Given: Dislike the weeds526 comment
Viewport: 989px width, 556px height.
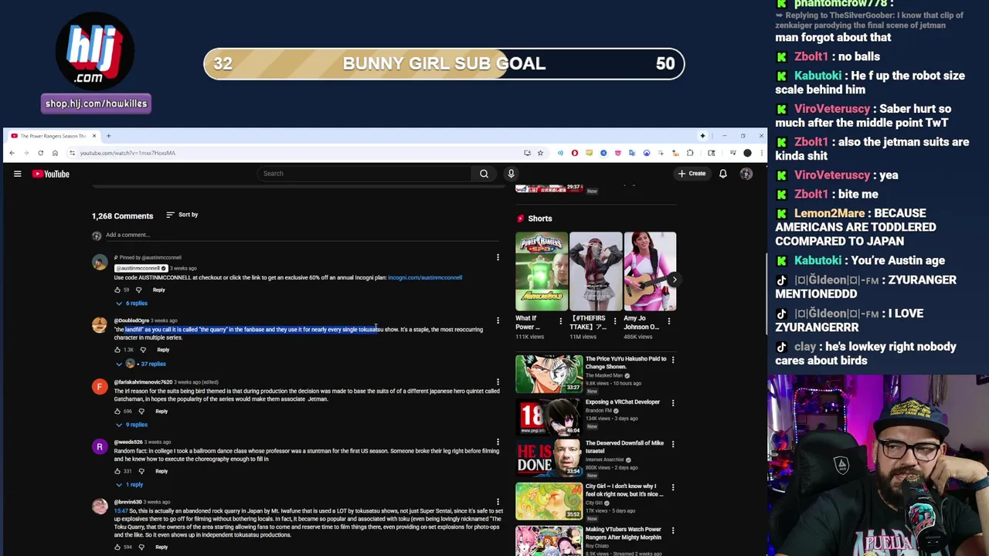Looking at the screenshot, I should click(x=141, y=471).
